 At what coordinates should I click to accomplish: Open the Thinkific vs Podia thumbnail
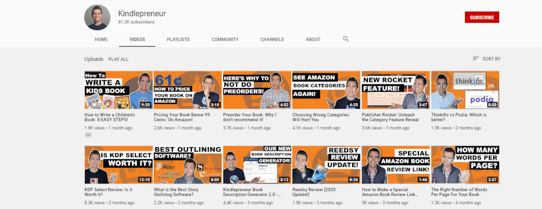point(465,90)
